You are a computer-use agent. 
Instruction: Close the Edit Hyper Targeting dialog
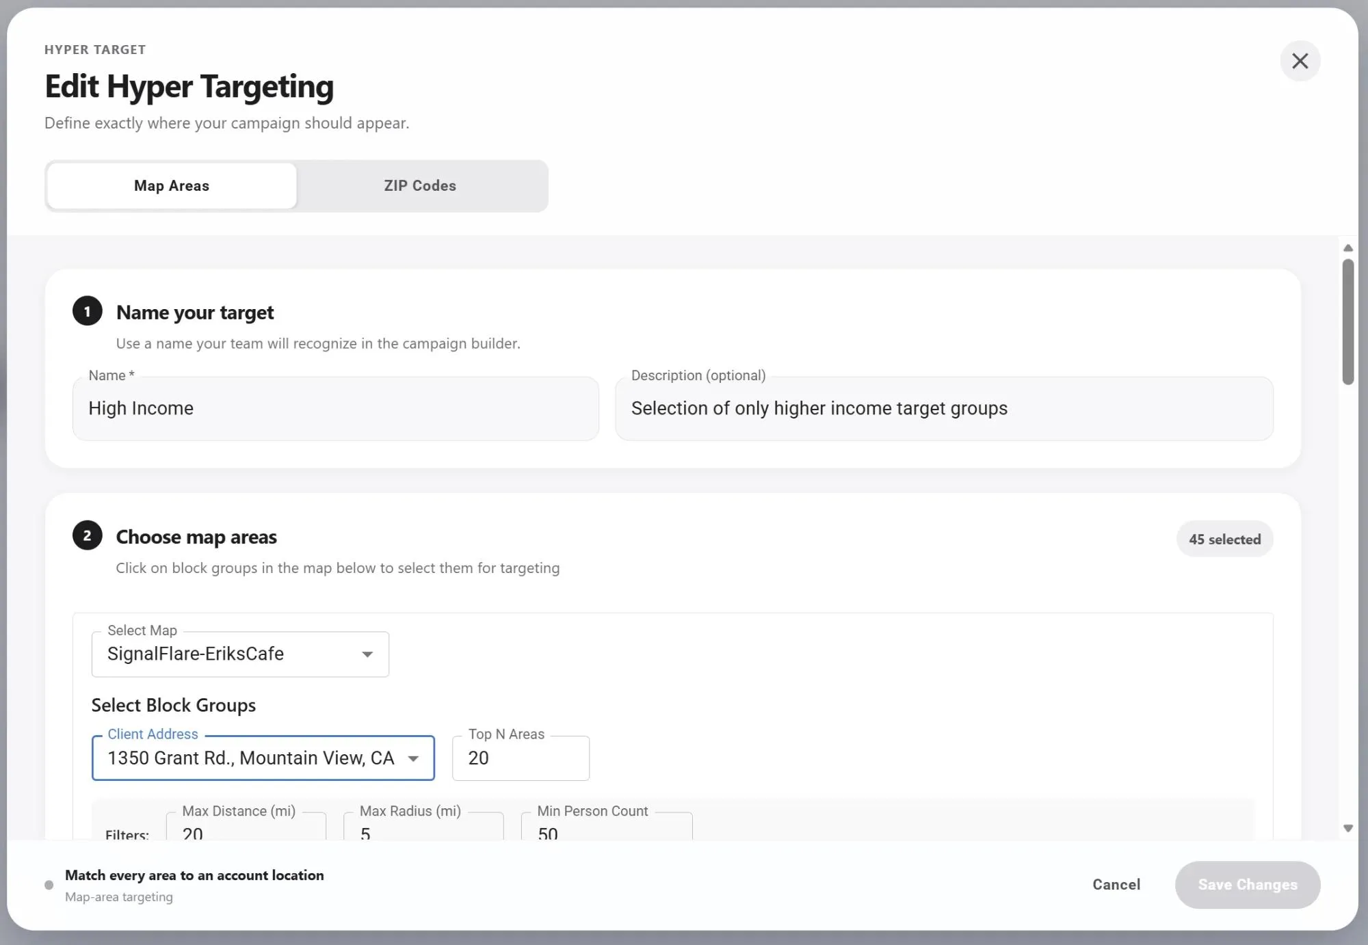[1300, 61]
